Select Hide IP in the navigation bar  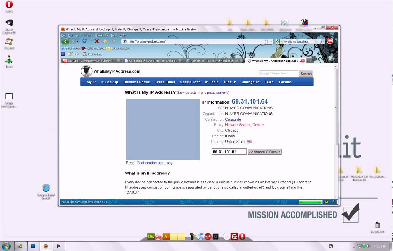click(x=230, y=82)
